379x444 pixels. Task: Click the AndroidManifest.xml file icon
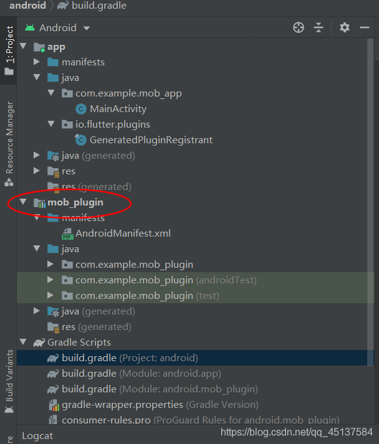[67, 234]
